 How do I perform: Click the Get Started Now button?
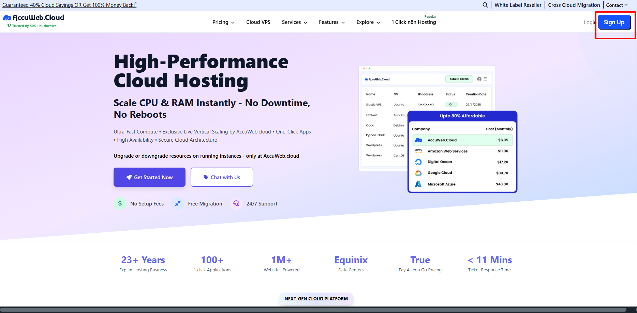tap(149, 177)
